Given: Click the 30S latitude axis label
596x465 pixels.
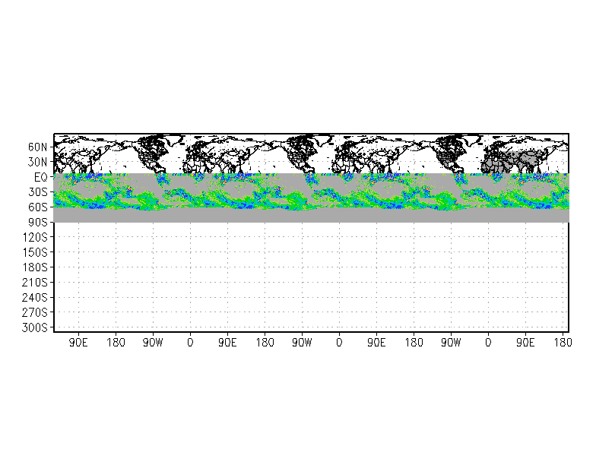Looking at the screenshot, I should [x=37, y=192].
